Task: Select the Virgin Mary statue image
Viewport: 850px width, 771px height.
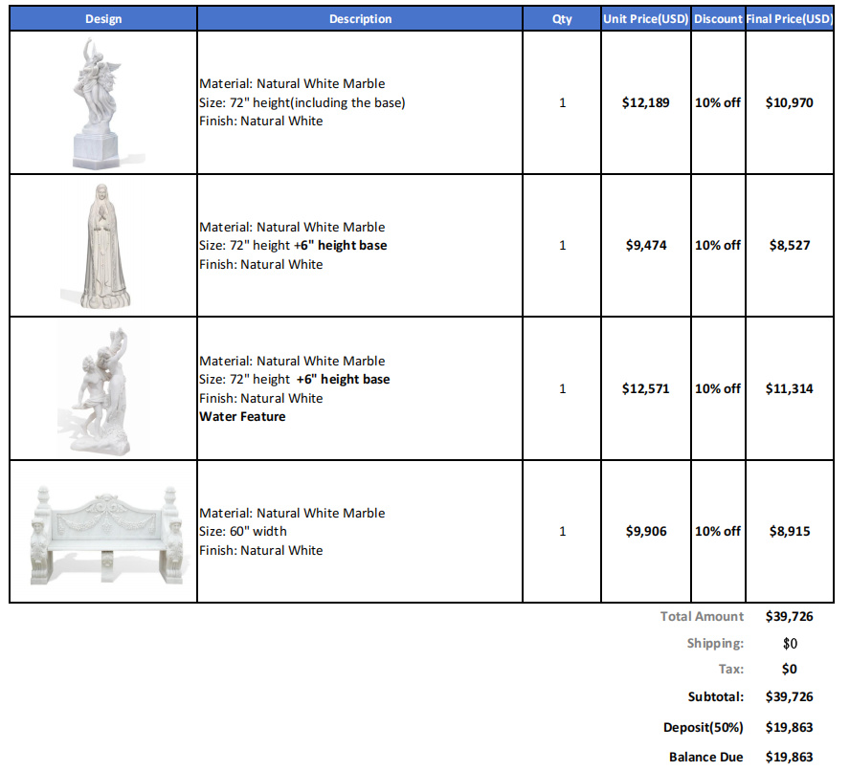Action: click(x=102, y=244)
